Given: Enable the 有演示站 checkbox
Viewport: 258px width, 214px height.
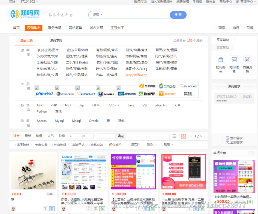Looking at the screenshot, I should 70,145.
